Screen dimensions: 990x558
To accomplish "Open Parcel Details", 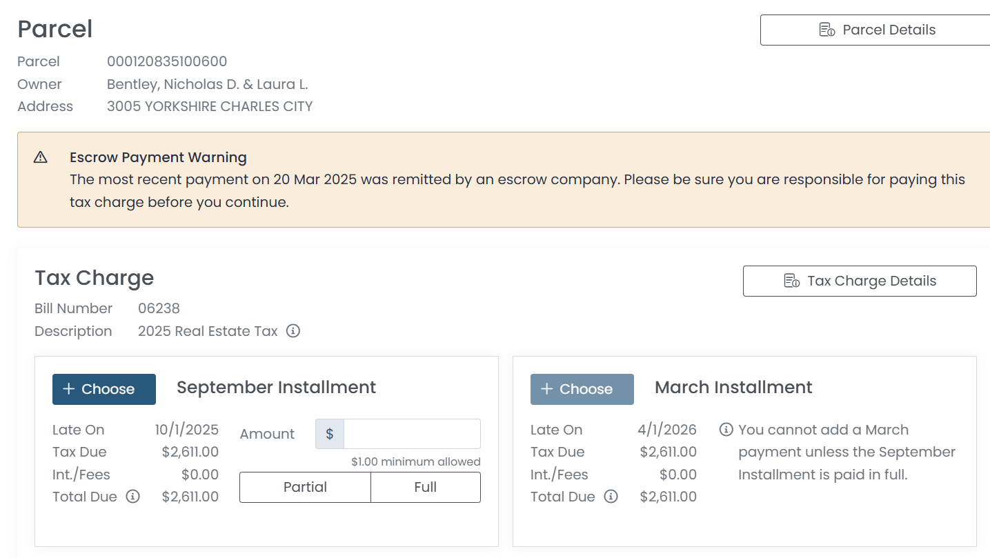I will pyautogui.click(x=876, y=30).
